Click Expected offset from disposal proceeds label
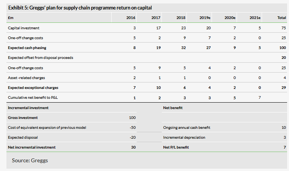 click(41, 57)
